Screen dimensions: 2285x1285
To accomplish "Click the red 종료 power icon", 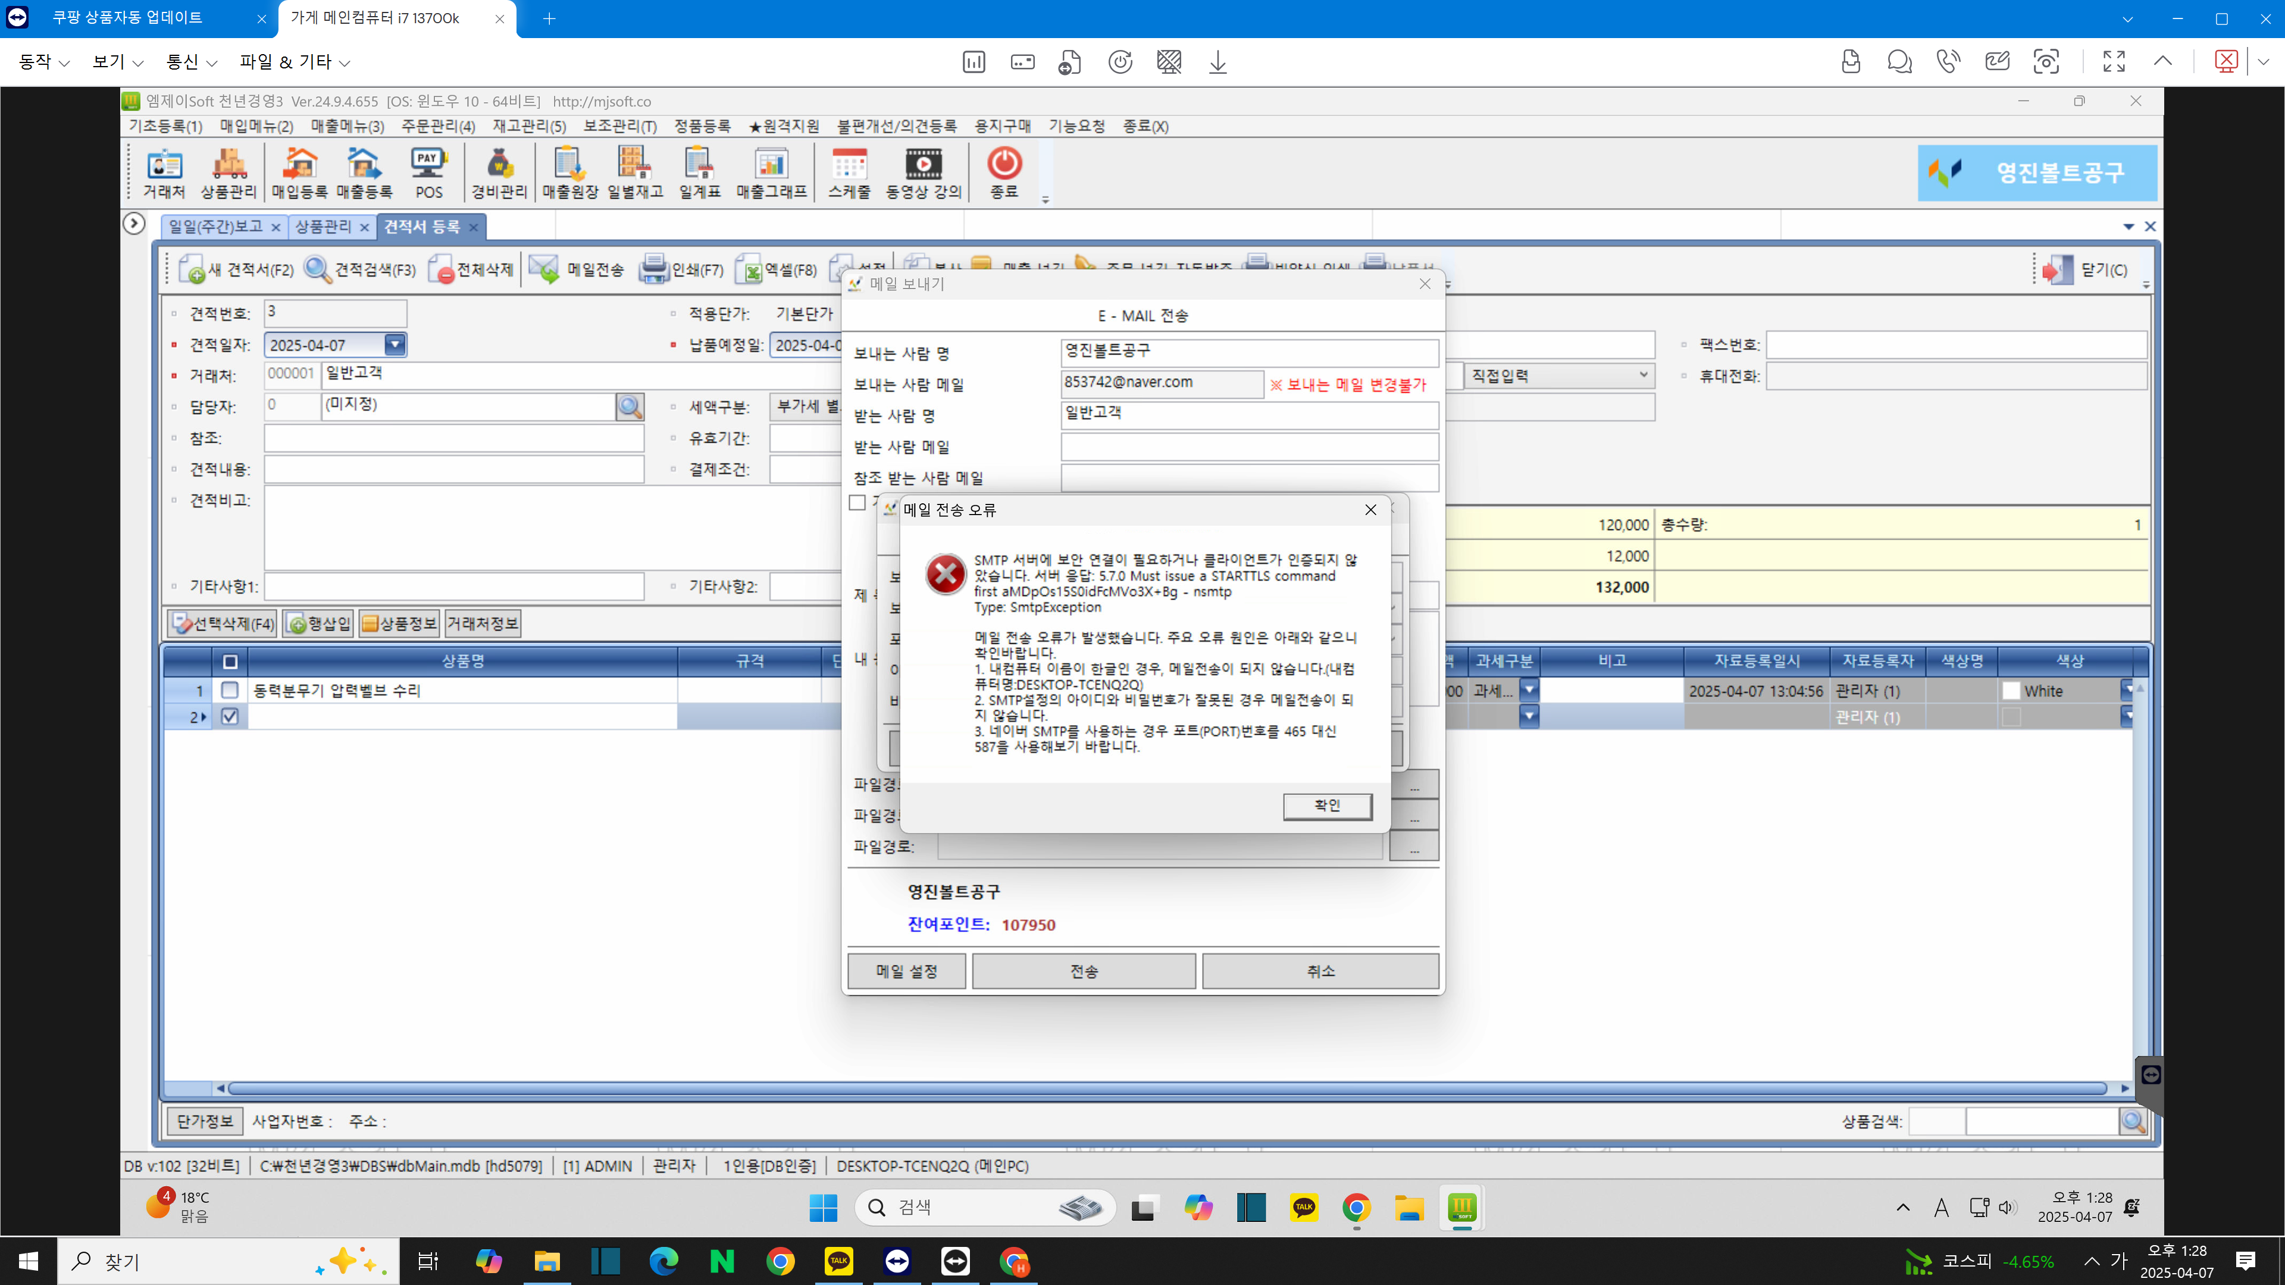I will (x=1004, y=172).
